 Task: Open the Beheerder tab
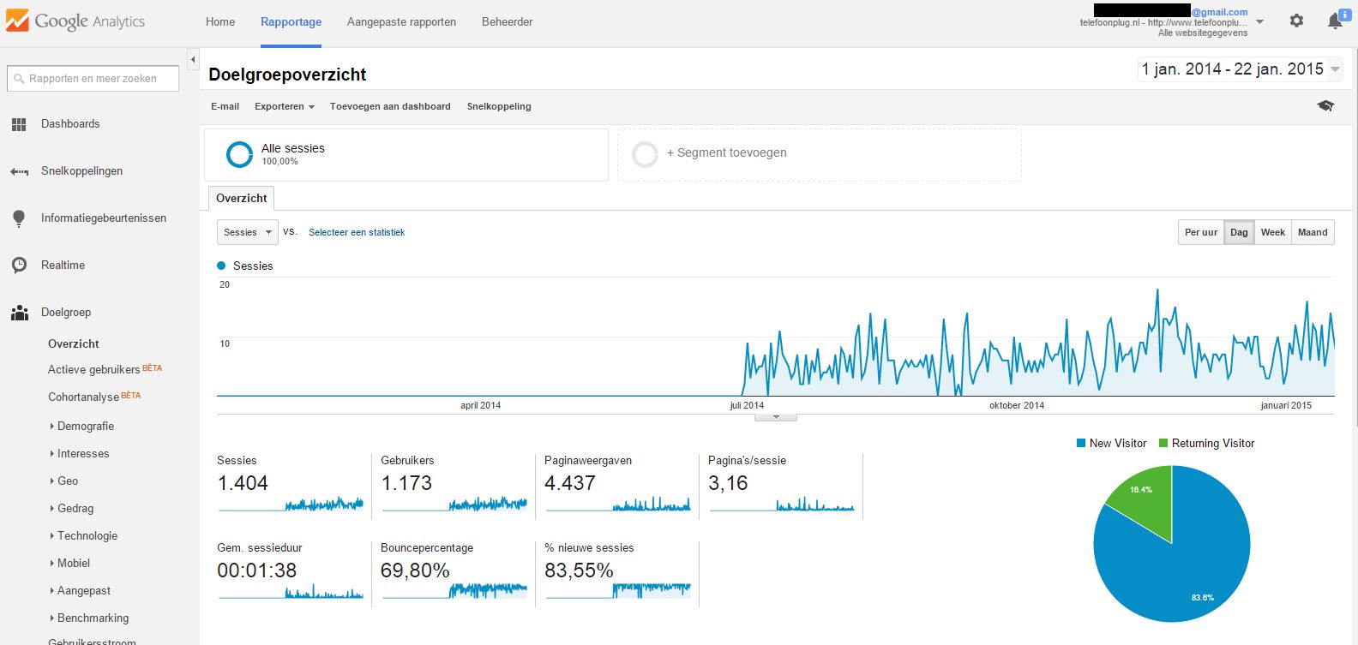click(507, 21)
